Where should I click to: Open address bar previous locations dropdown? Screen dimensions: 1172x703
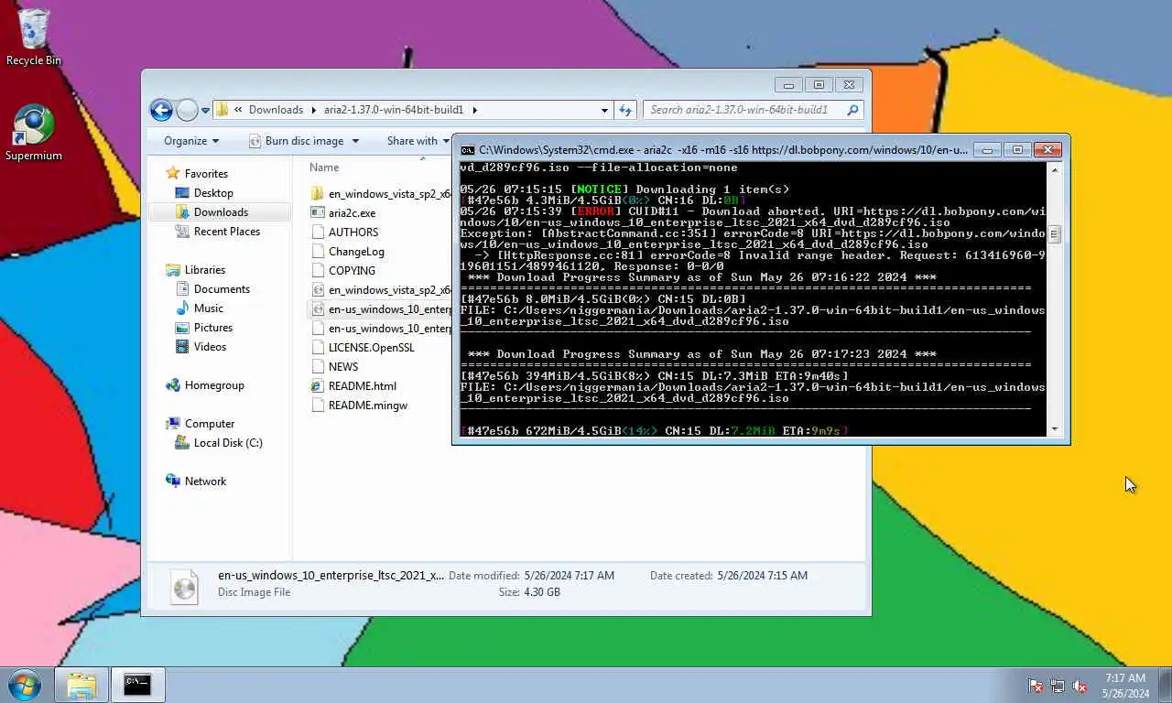604,110
